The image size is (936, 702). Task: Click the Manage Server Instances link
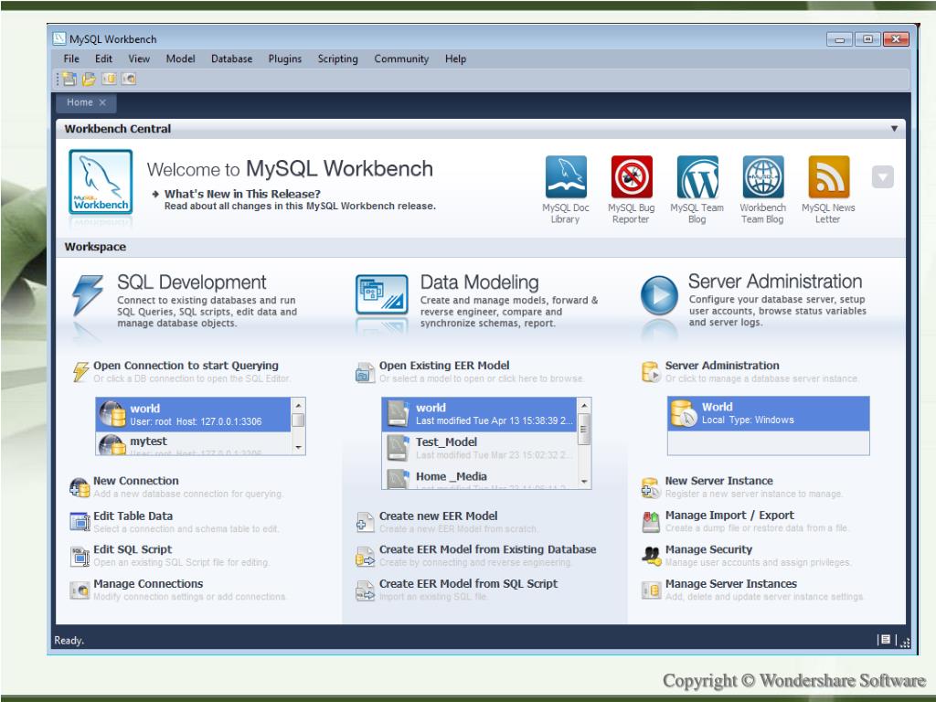[x=730, y=583]
